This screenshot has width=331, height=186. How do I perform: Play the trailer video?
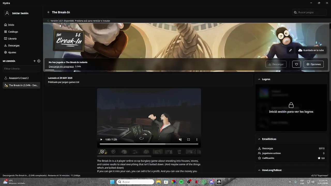coord(101,139)
